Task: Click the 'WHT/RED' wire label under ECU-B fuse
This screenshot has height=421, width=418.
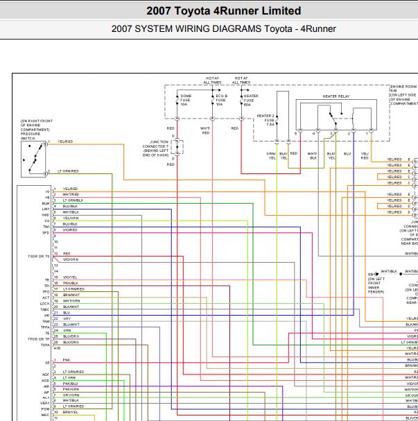Action: [x=205, y=130]
